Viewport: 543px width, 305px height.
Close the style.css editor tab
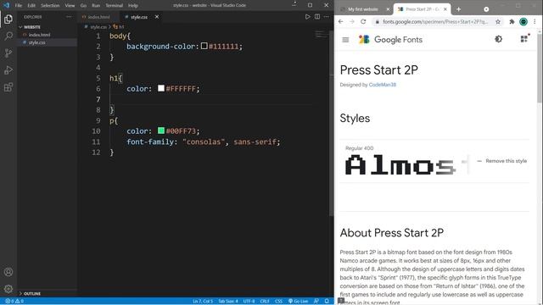coord(157,17)
